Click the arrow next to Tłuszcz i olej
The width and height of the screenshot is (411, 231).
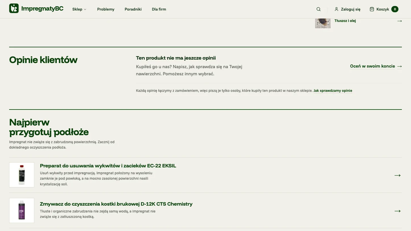[x=400, y=21]
